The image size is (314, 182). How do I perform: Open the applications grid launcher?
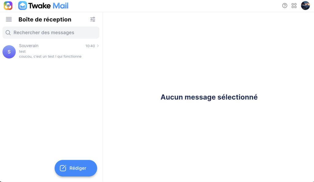tap(294, 6)
